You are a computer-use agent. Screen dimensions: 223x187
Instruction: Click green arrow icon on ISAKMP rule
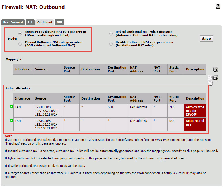point(11,107)
